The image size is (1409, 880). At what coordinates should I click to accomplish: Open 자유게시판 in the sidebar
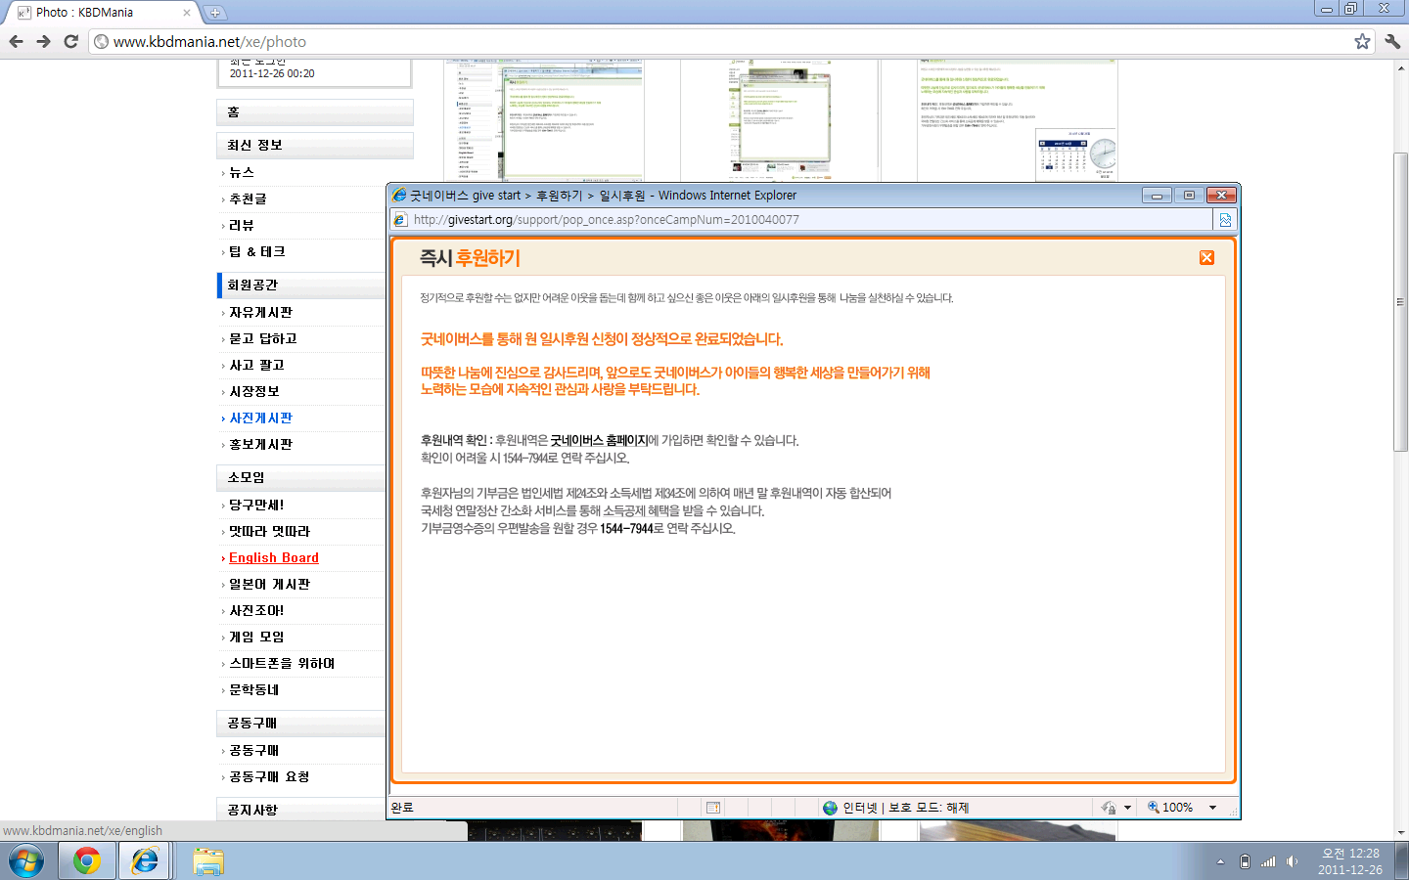coord(261,312)
